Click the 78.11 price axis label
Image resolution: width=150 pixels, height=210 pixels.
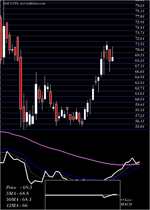tap(140, 11)
